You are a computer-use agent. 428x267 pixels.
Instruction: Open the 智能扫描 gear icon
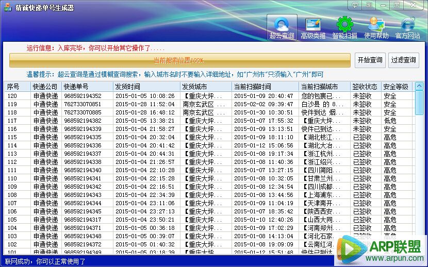tap(344, 27)
